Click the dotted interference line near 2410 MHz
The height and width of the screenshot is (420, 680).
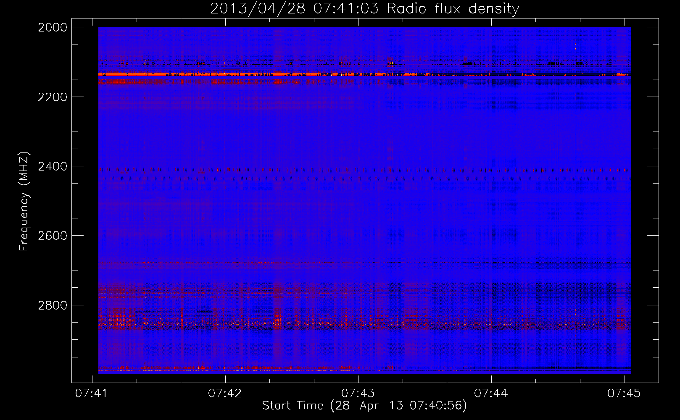(364, 170)
